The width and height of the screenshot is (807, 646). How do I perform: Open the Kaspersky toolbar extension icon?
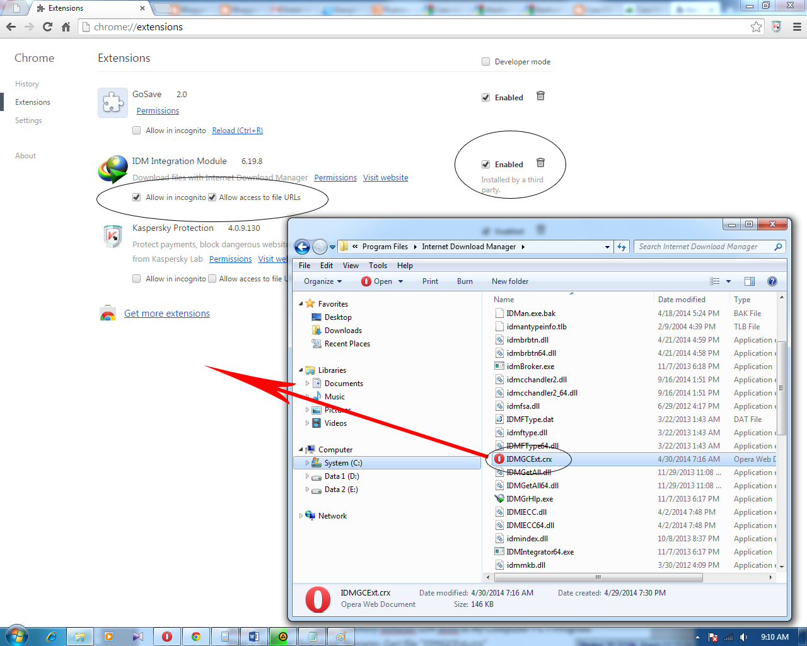(x=776, y=27)
